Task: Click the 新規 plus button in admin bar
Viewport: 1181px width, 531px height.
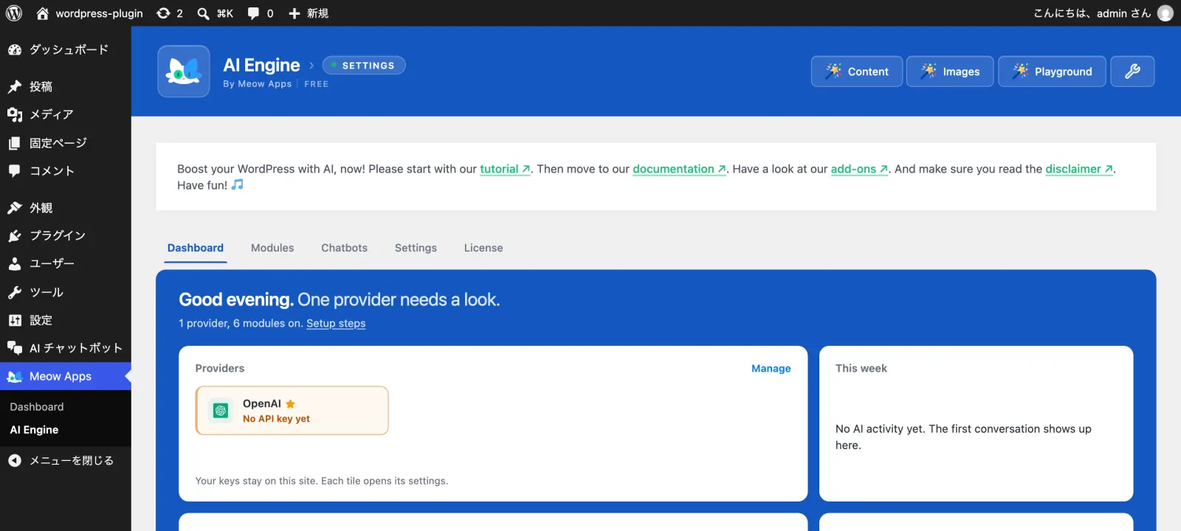Action: click(x=309, y=13)
